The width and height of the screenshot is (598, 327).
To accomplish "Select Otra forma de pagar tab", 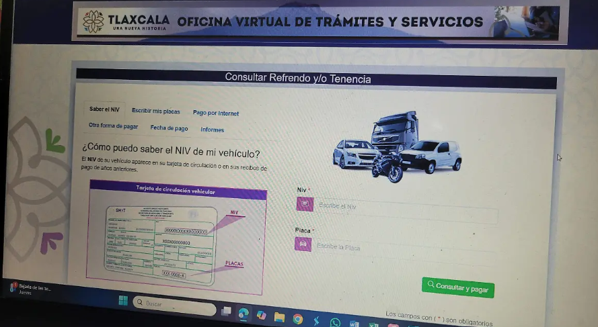I will [x=113, y=126].
